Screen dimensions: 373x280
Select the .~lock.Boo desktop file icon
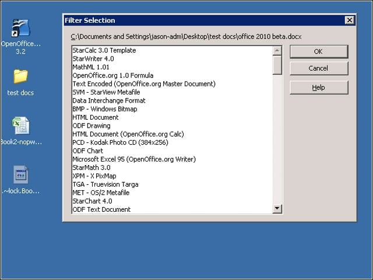click(21, 174)
